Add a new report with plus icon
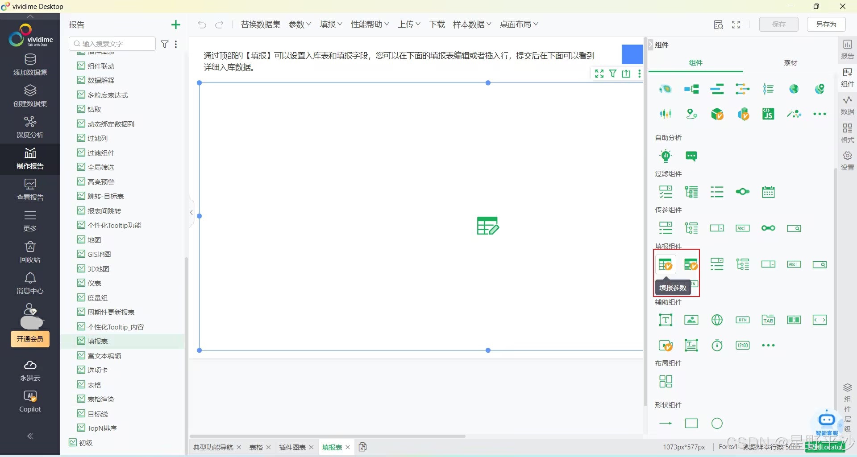The width and height of the screenshot is (857, 457). point(176,25)
